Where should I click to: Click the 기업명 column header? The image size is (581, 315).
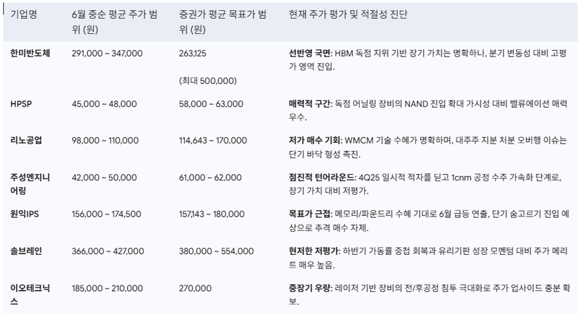[24, 14]
